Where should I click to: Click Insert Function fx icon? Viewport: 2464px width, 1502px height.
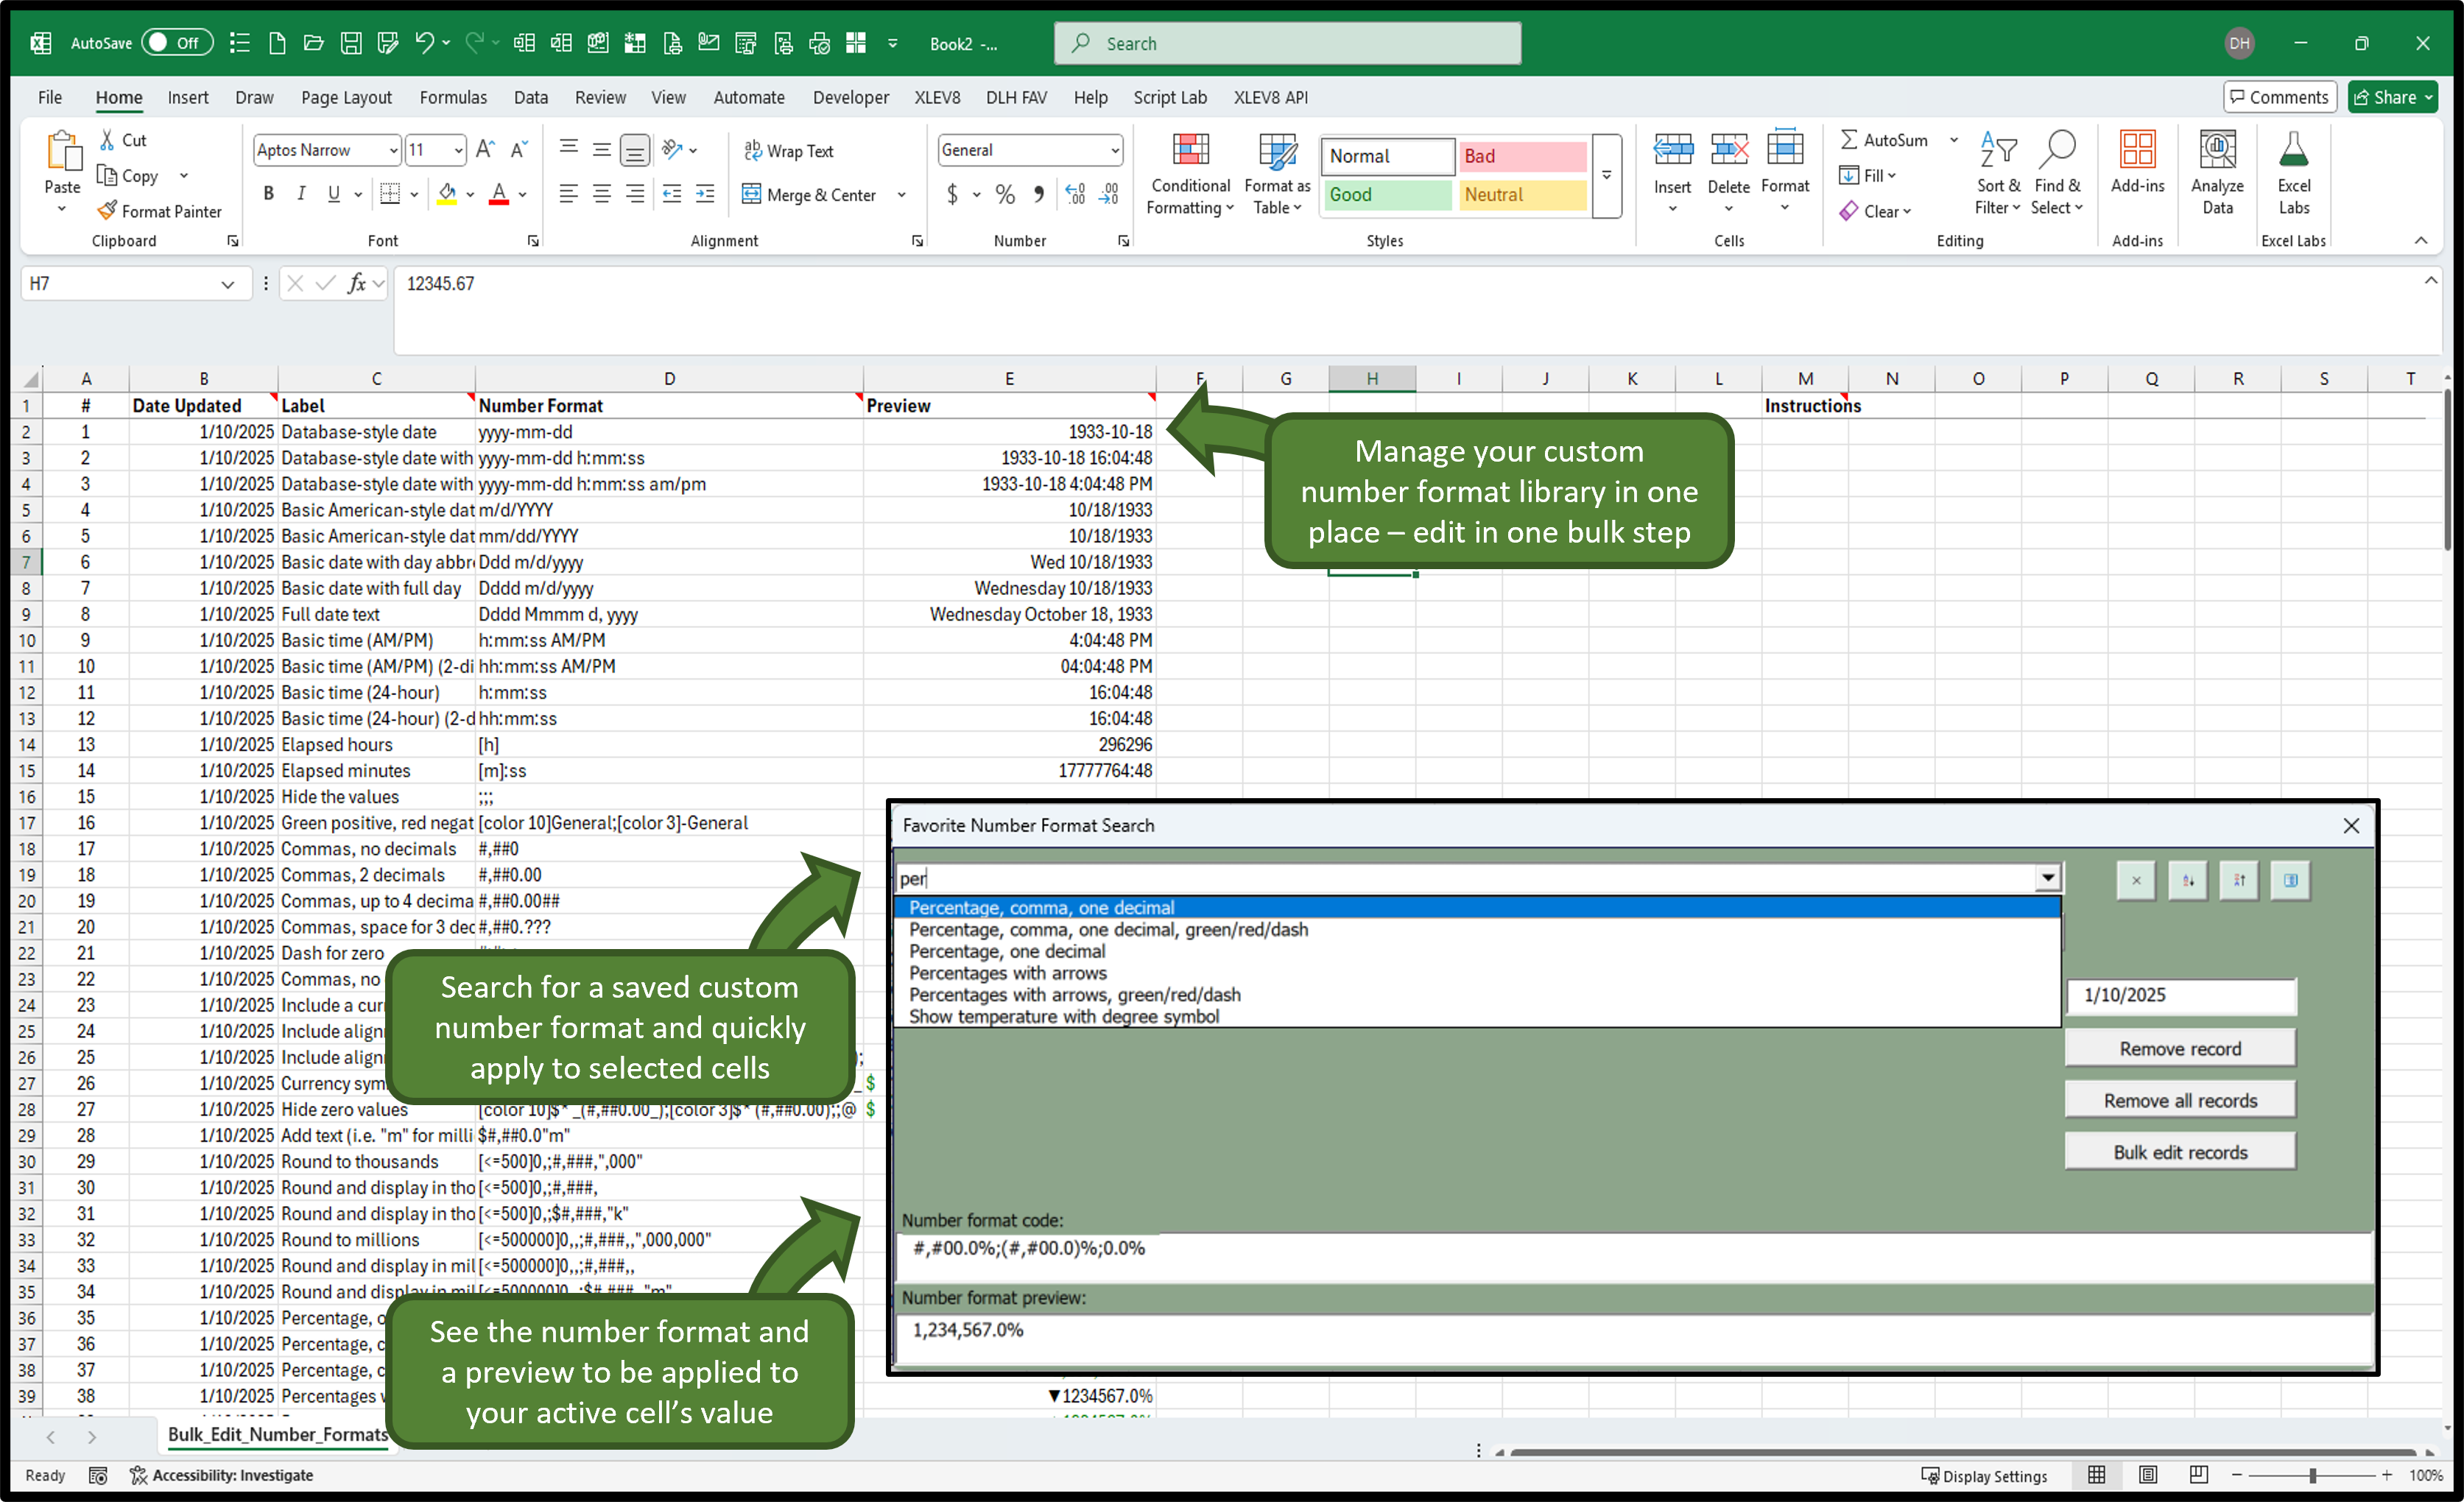[356, 284]
